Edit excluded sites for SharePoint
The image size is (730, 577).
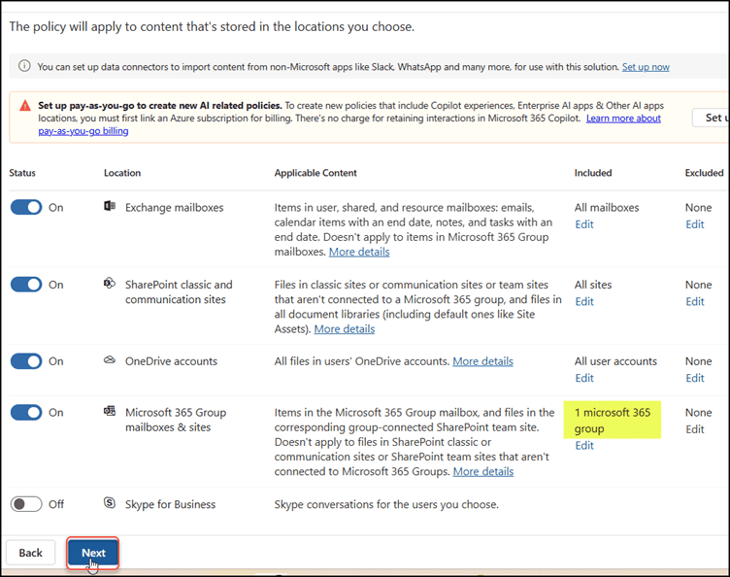[x=695, y=302]
